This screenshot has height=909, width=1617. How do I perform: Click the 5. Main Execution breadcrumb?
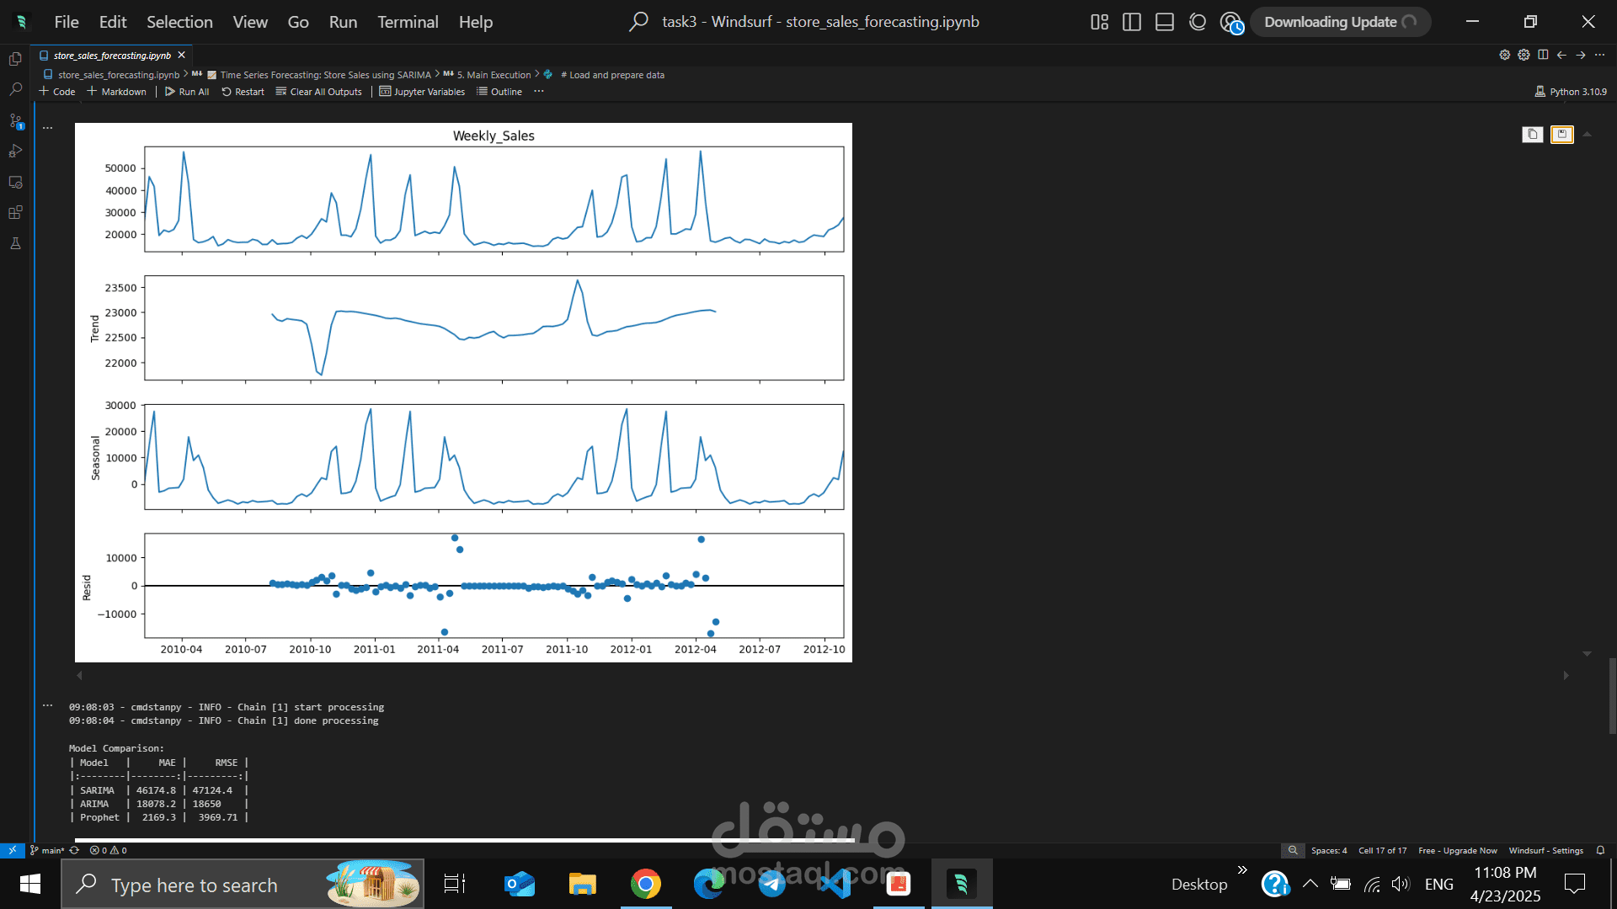494,75
